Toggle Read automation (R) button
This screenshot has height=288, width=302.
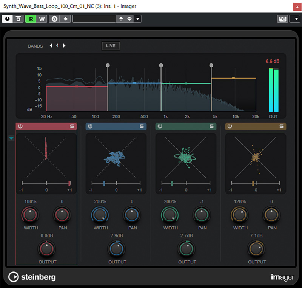tap(31, 19)
